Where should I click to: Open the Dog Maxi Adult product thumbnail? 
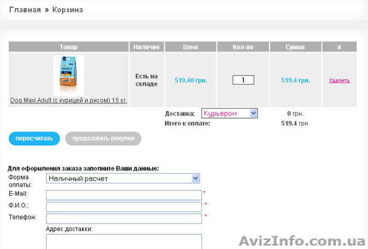coord(69,76)
